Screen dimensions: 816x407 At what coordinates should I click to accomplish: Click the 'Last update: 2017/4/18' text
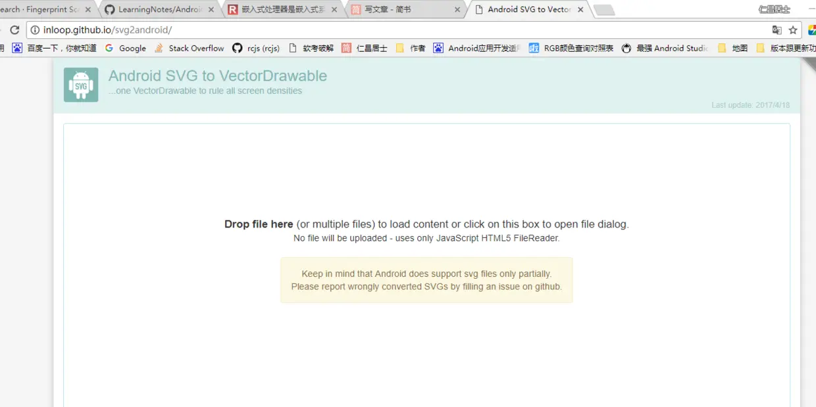click(751, 105)
